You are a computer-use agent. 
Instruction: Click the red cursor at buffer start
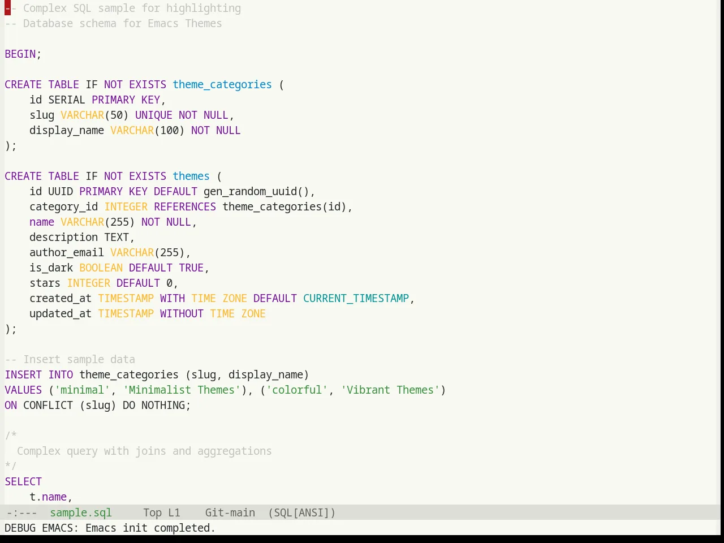[7, 8]
